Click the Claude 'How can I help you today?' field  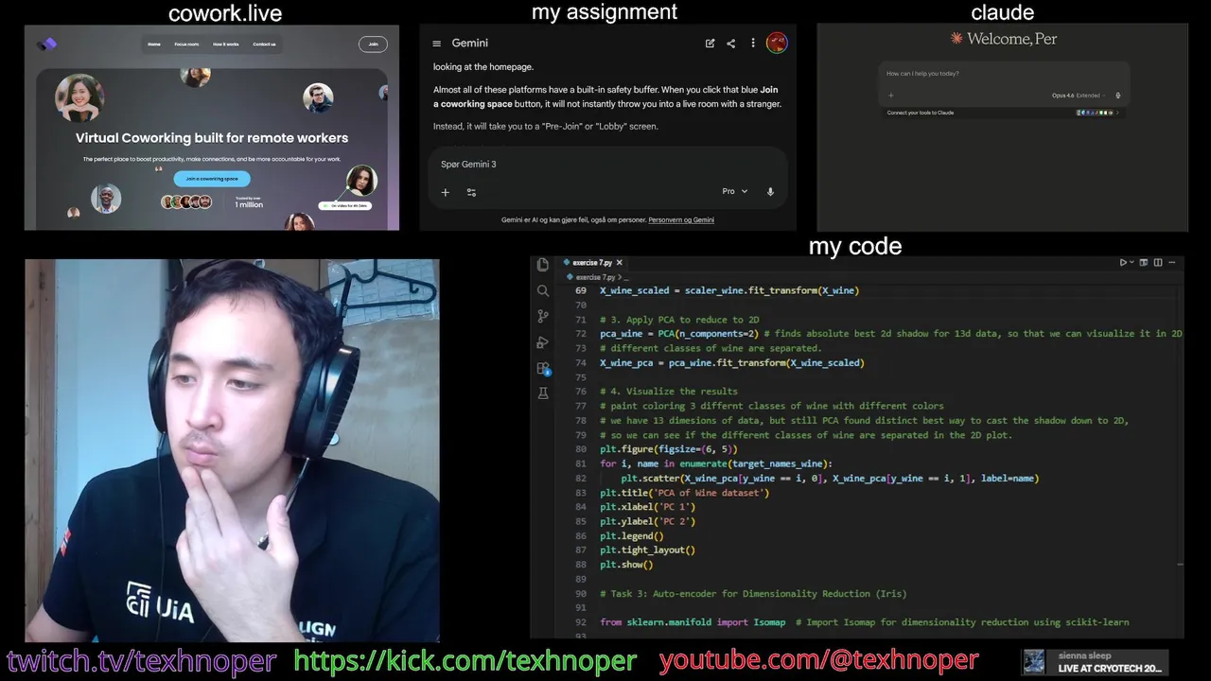tap(1003, 74)
